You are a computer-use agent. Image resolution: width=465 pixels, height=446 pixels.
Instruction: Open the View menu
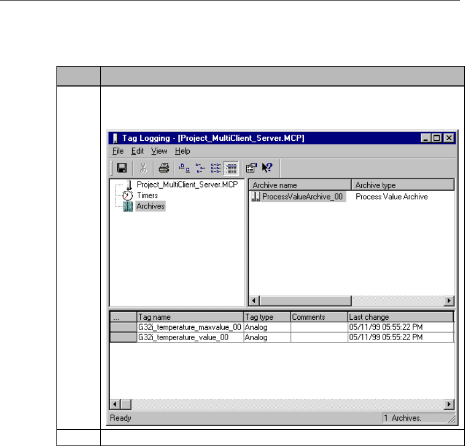click(x=159, y=151)
